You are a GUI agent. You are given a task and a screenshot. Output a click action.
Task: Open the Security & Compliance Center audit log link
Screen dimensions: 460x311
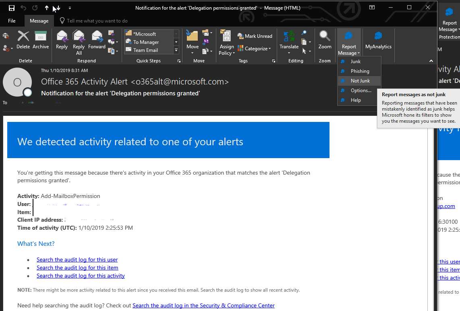[203, 305]
